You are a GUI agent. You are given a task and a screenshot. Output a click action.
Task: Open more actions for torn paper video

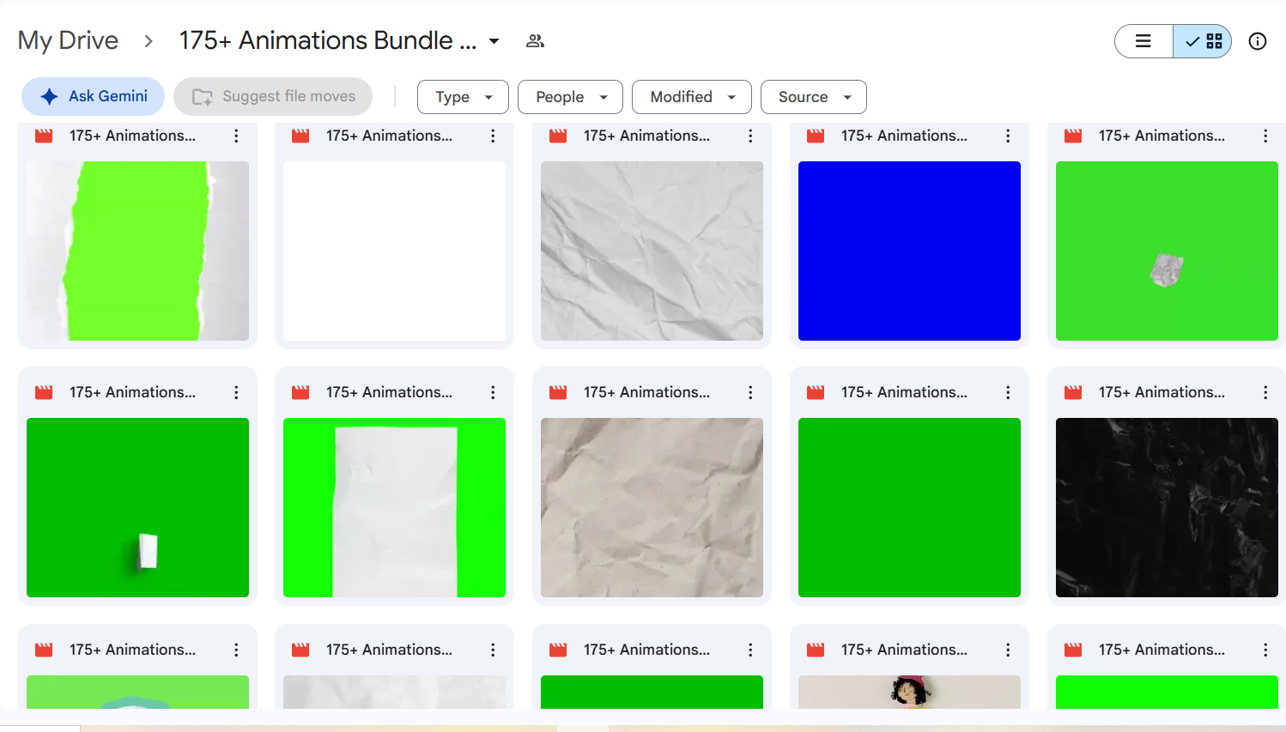pyautogui.click(x=236, y=136)
